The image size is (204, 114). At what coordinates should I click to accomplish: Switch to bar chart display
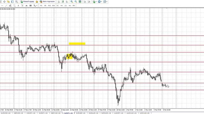pyautogui.click(x=59, y=2)
